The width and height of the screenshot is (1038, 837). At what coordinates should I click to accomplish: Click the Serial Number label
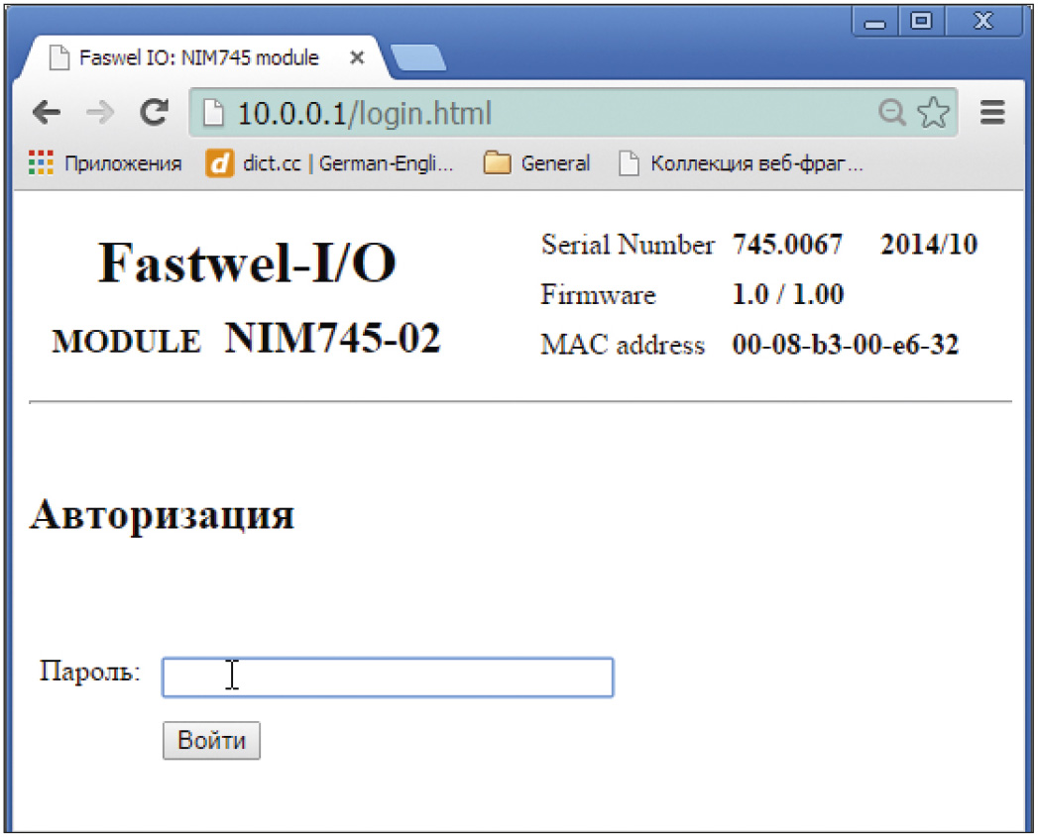tap(628, 245)
